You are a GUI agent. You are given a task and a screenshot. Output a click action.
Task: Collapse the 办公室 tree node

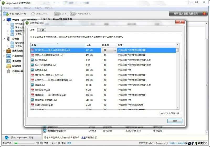[4, 39]
